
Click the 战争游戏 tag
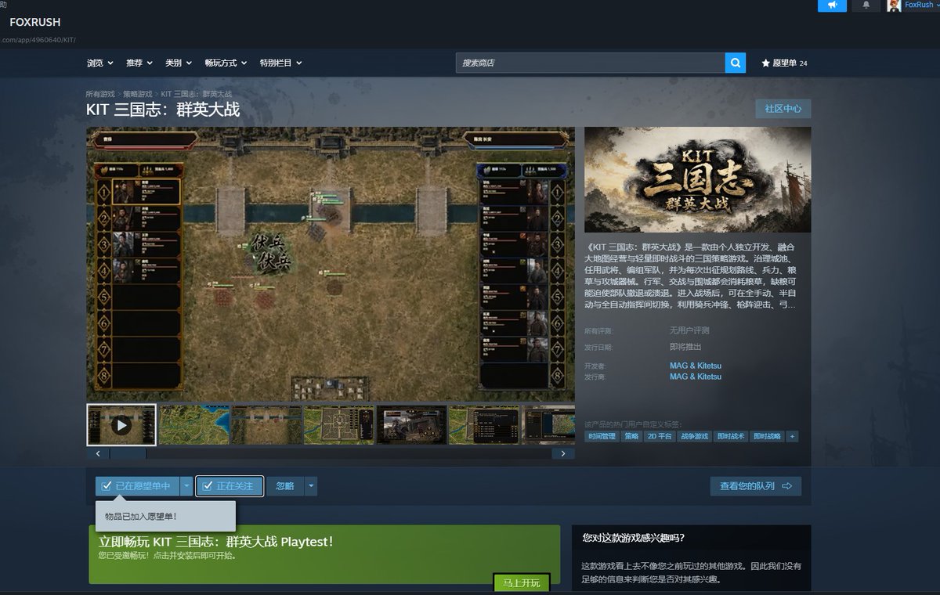(694, 436)
